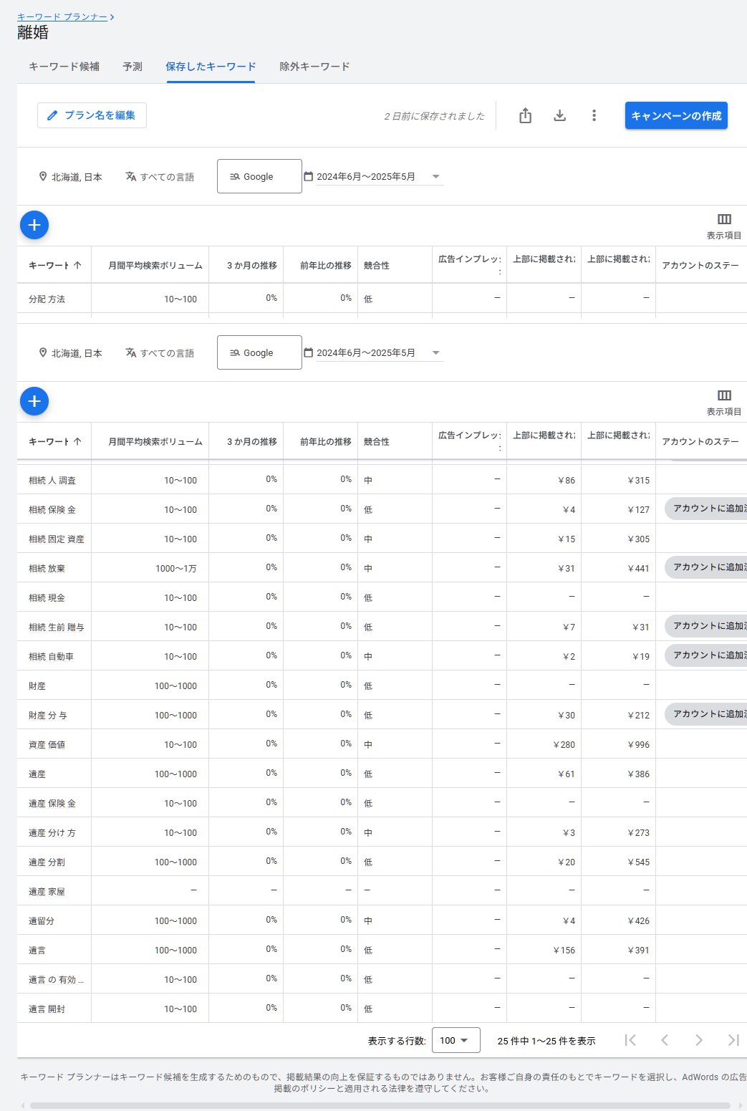
Task: Click アカウントに追加済み badge in 相続 生前 贈与 row
Action: click(x=706, y=625)
